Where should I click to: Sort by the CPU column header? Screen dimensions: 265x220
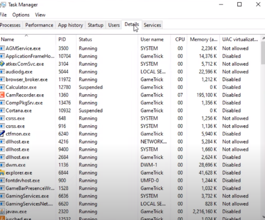pos(179,39)
